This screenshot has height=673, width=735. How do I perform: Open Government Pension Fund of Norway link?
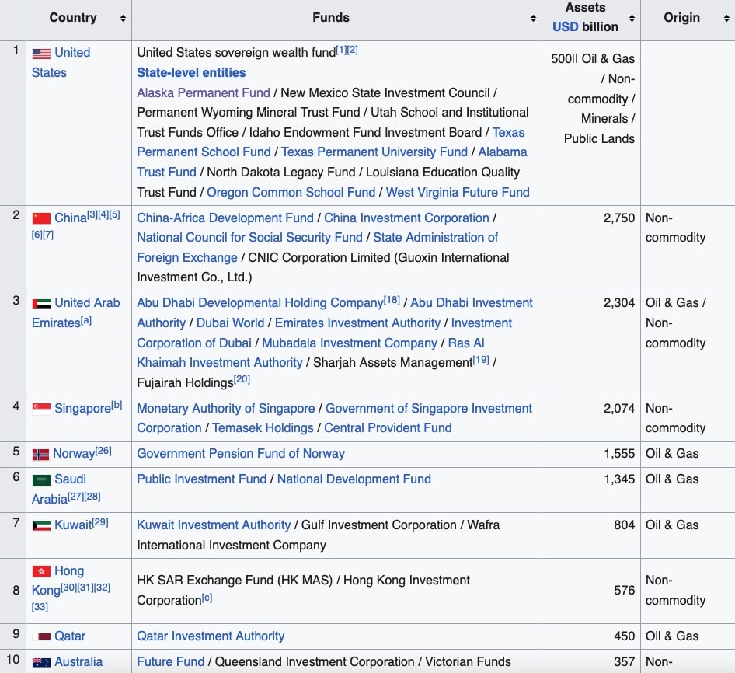tap(240, 453)
